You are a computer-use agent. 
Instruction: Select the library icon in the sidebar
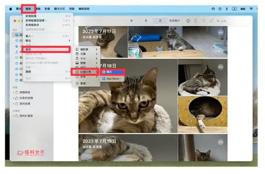point(17,35)
